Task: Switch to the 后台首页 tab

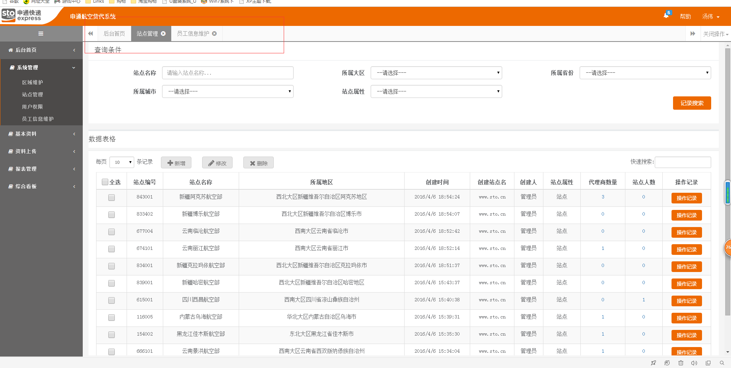Action: pyautogui.click(x=114, y=34)
